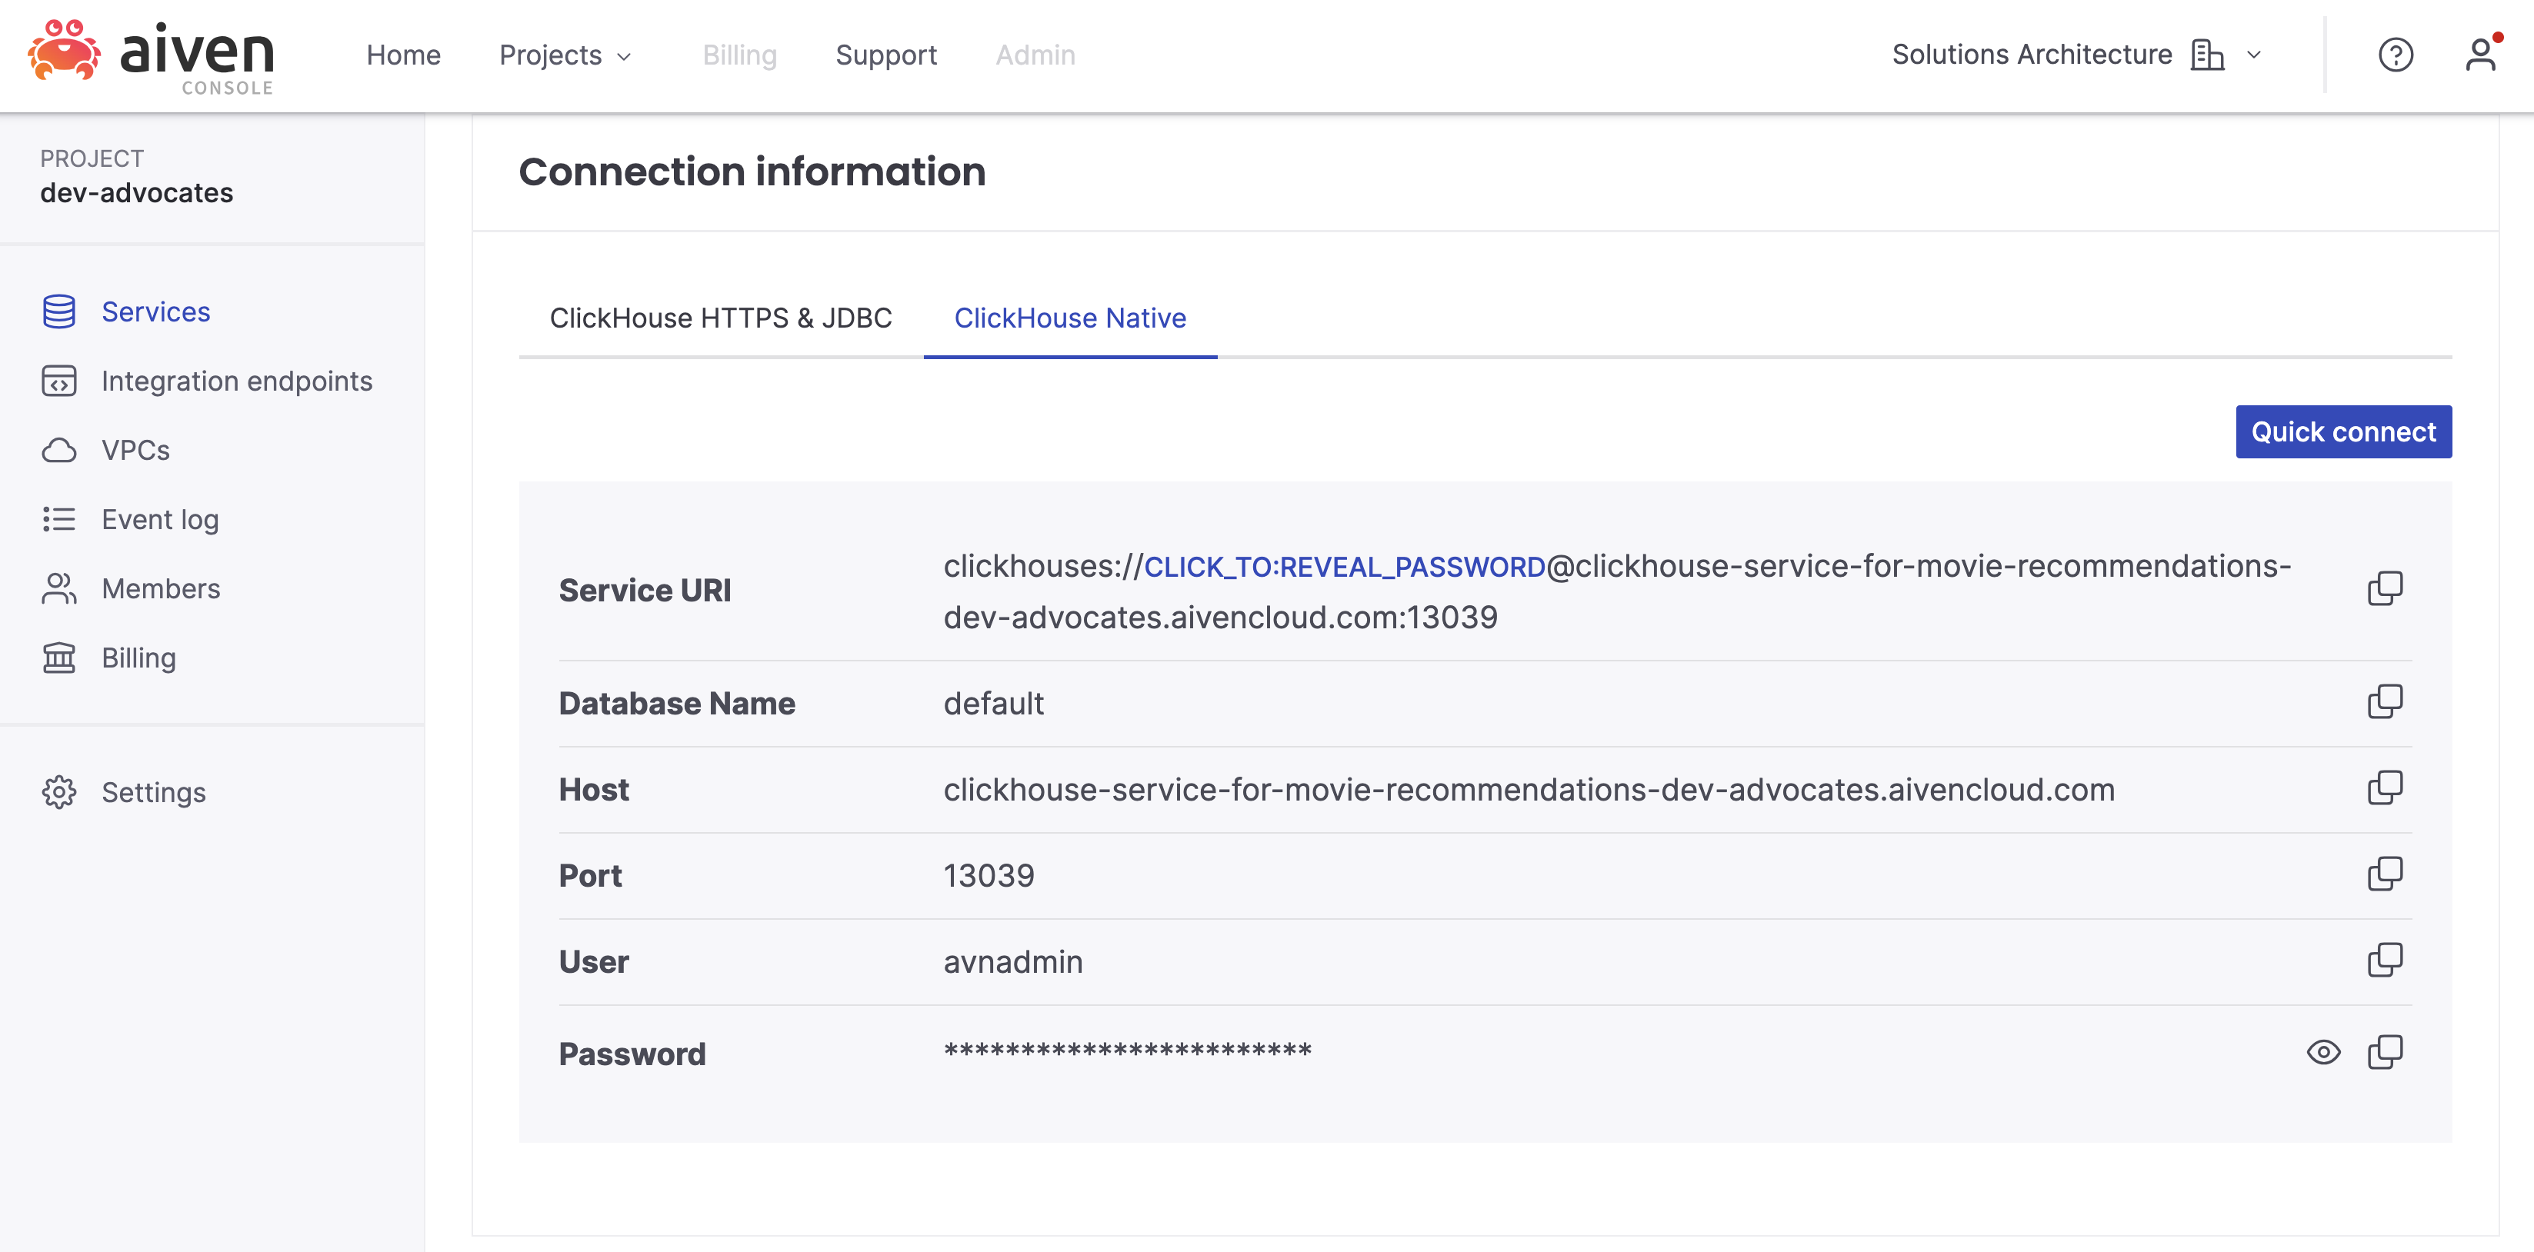
Task: Reveal the hidden password
Action: click(x=2325, y=1051)
